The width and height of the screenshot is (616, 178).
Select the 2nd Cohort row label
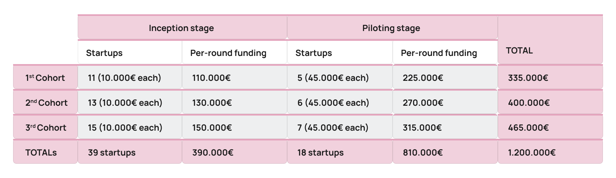(45, 102)
